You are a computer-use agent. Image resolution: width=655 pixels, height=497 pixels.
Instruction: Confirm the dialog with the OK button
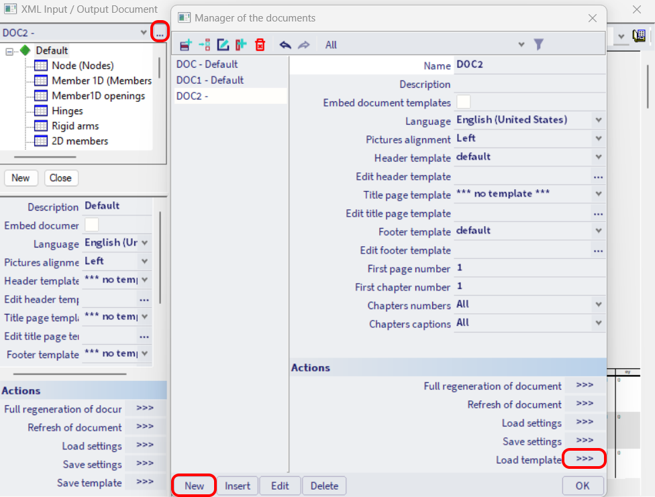(x=583, y=485)
